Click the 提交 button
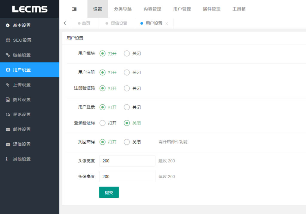 tap(109, 192)
